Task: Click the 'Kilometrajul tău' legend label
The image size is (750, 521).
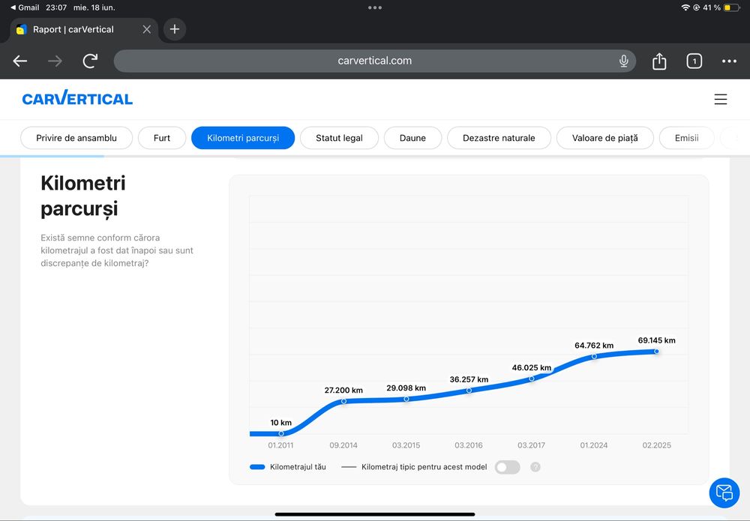Action: tap(298, 467)
